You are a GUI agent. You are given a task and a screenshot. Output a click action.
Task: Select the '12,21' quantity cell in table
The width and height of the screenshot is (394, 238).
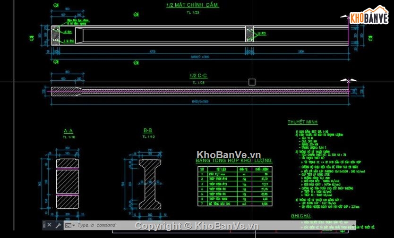[261, 184]
